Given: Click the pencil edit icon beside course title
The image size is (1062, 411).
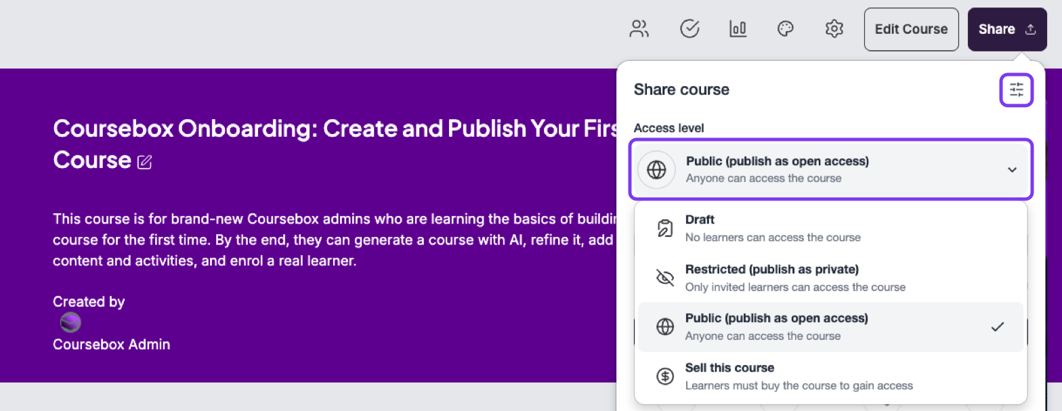Looking at the screenshot, I should point(145,162).
